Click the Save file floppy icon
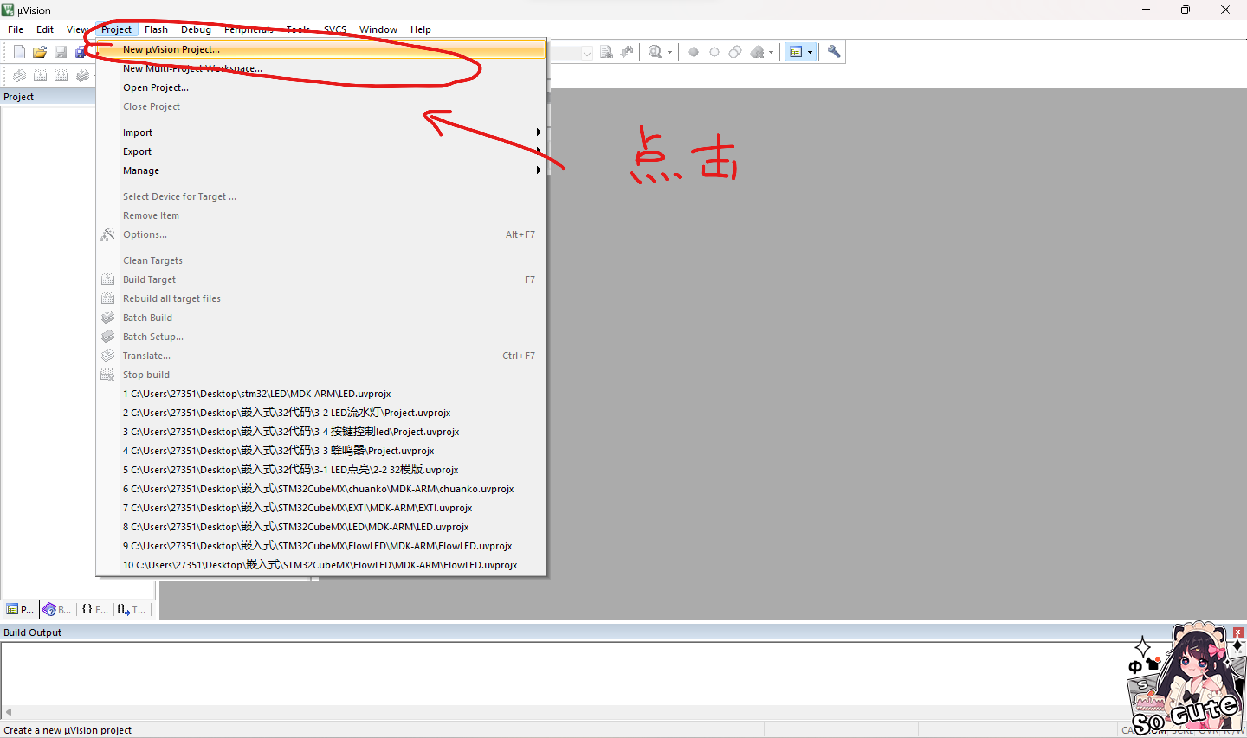 click(61, 52)
